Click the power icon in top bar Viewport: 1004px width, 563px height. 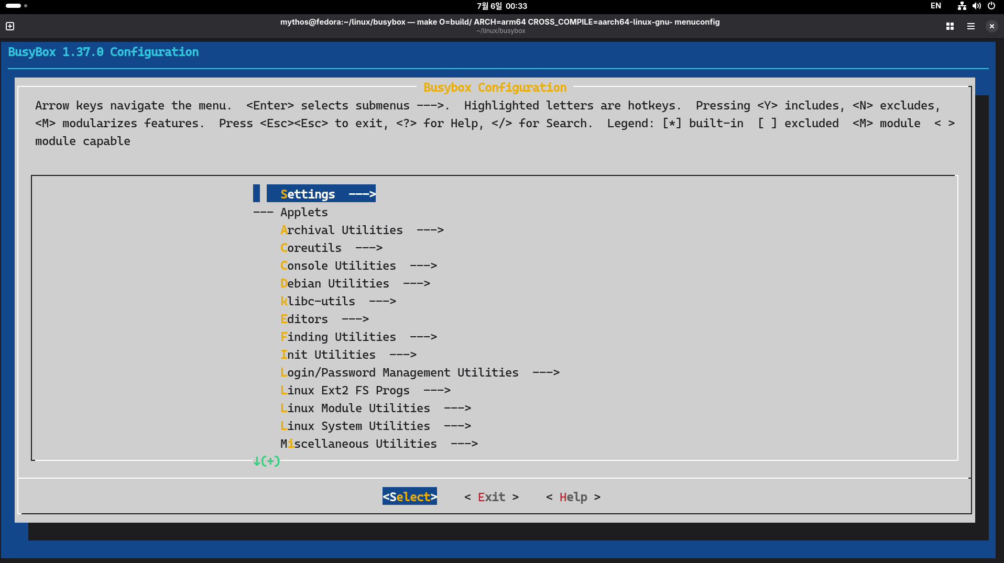[x=991, y=6]
